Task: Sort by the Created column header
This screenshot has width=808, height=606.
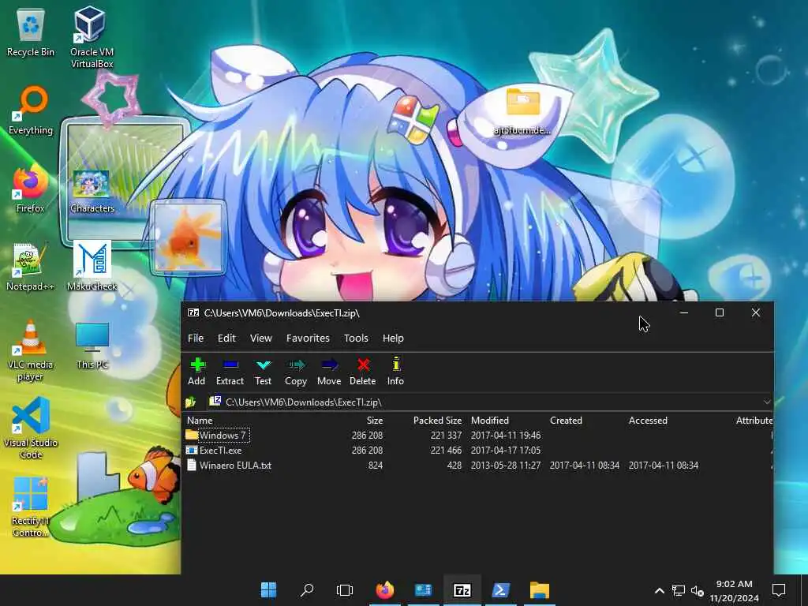Action: point(566,421)
